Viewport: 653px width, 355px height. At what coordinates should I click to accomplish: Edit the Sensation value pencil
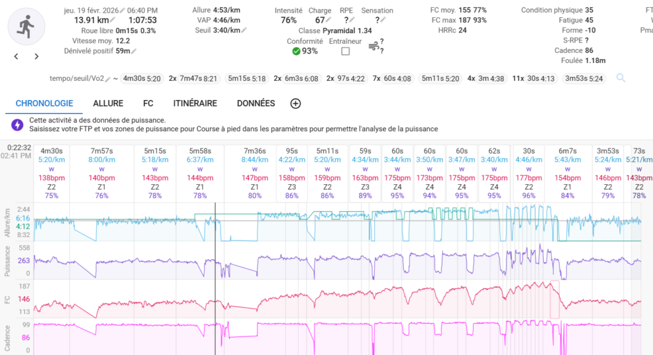coord(382,20)
